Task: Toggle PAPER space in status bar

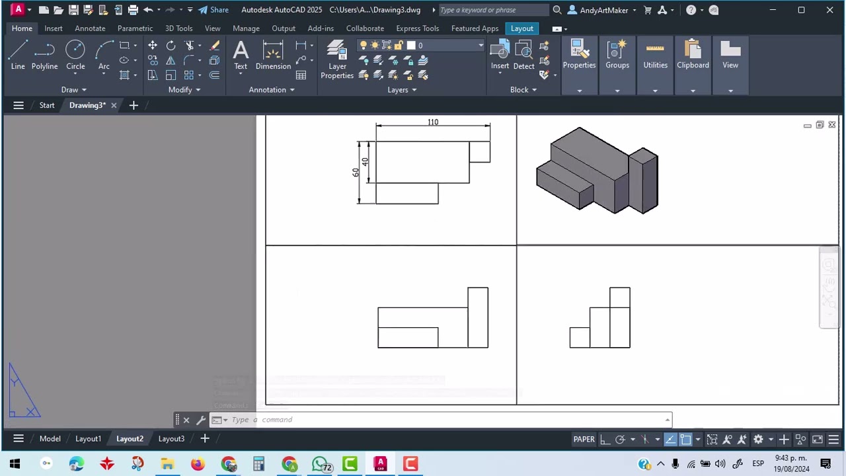Action: pos(584,439)
